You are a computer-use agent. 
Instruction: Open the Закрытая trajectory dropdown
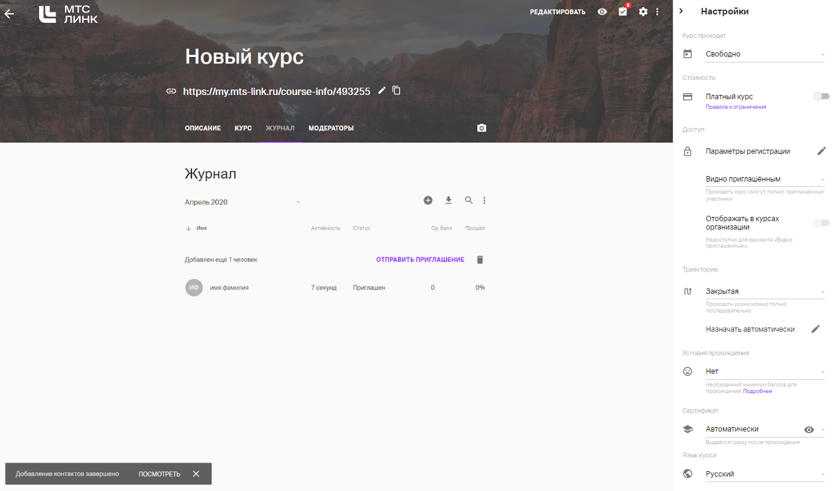[x=765, y=291]
